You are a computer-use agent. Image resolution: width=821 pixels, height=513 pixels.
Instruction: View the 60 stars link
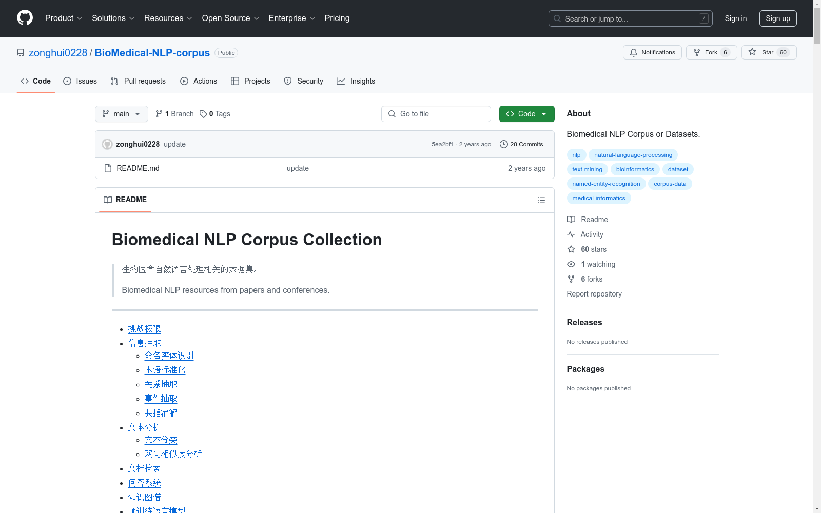tap(587, 249)
